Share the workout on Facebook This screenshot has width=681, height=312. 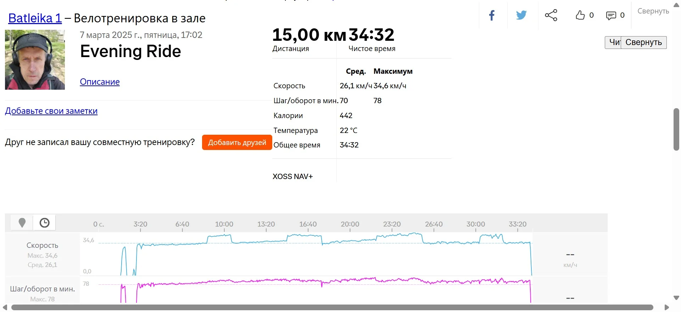click(x=492, y=15)
